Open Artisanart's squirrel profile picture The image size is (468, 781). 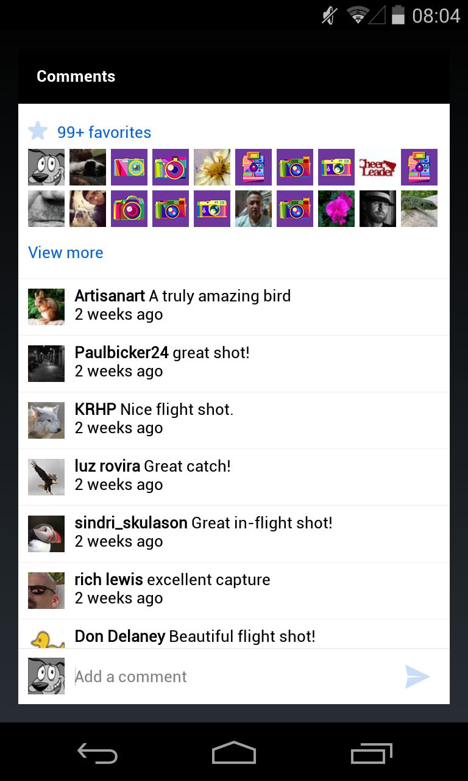click(46, 307)
